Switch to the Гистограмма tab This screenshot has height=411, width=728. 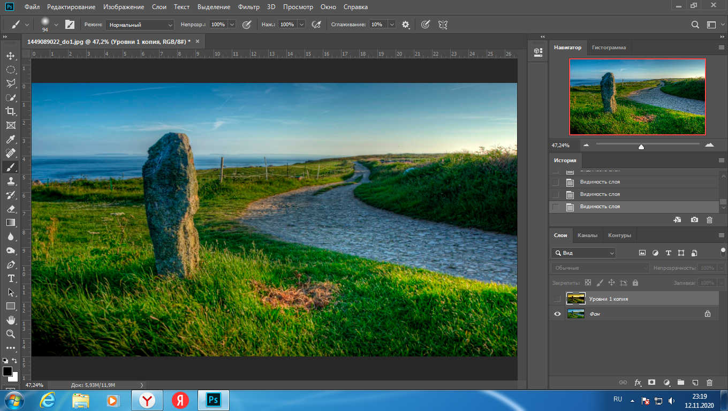click(x=609, y=48)
